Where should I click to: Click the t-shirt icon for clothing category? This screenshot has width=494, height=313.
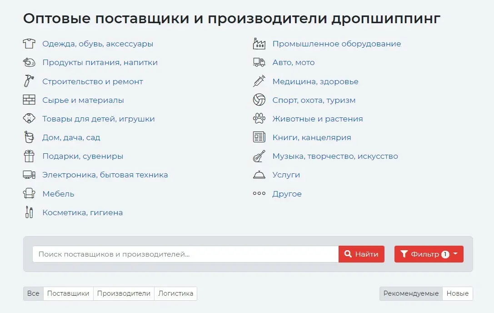[x=29, y=44]
